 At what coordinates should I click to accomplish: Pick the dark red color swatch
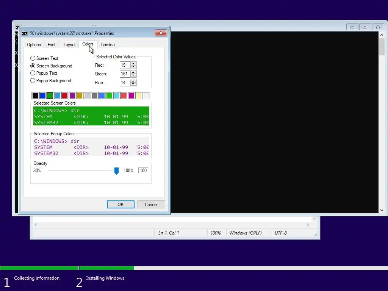[x=65, y=95]
